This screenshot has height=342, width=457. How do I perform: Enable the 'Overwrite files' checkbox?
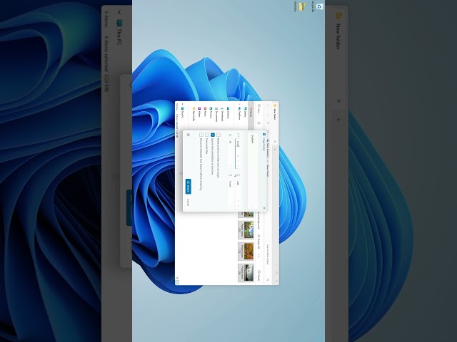coord(207,135)
